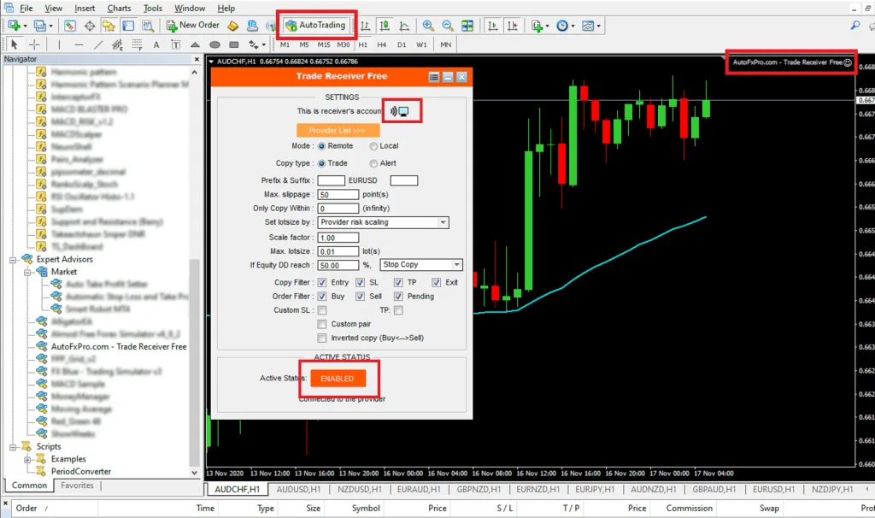Select the M15 timeframe button

(323, 44)
